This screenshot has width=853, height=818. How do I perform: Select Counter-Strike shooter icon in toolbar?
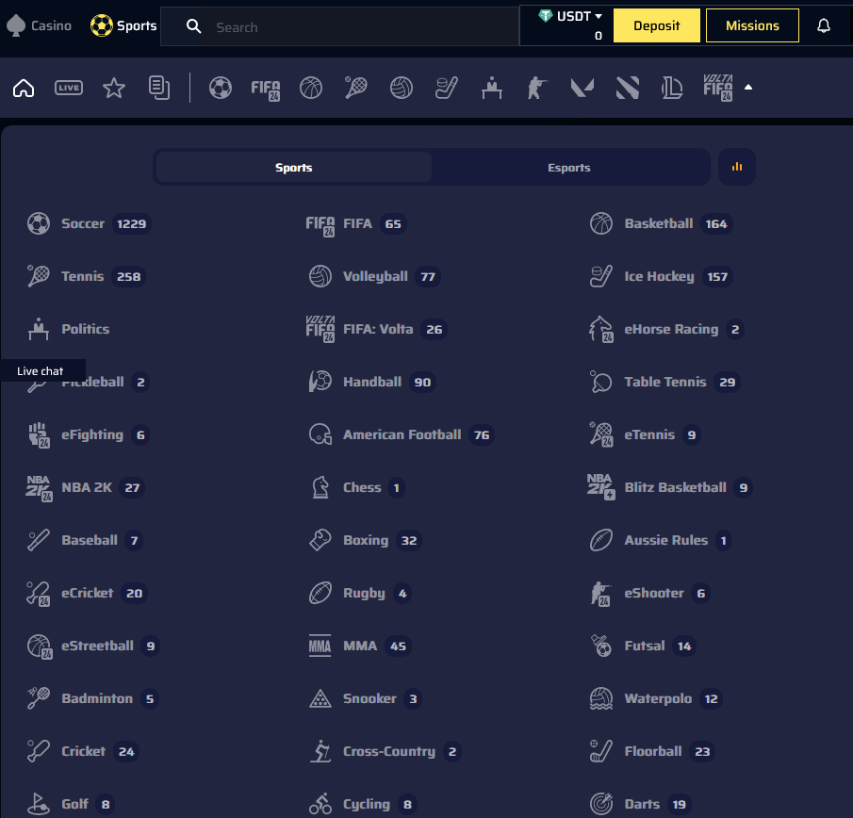click(537, 88)
